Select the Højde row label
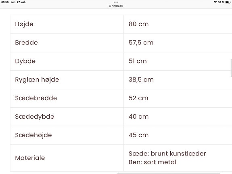 point(24,24)
